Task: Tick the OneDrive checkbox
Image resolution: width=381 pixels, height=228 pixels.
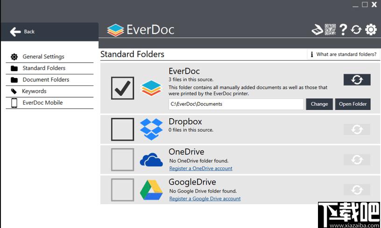Action: coord(122,160)
